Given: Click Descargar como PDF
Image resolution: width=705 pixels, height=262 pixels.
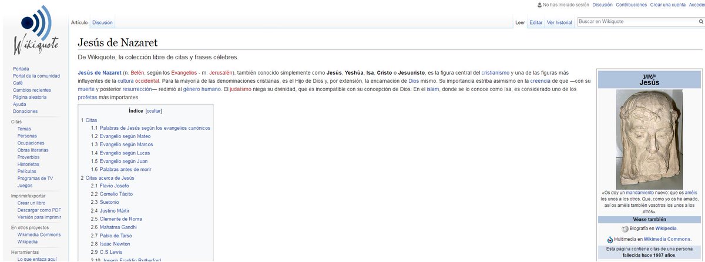Looking at the screenshot, I should click(39, 210).
